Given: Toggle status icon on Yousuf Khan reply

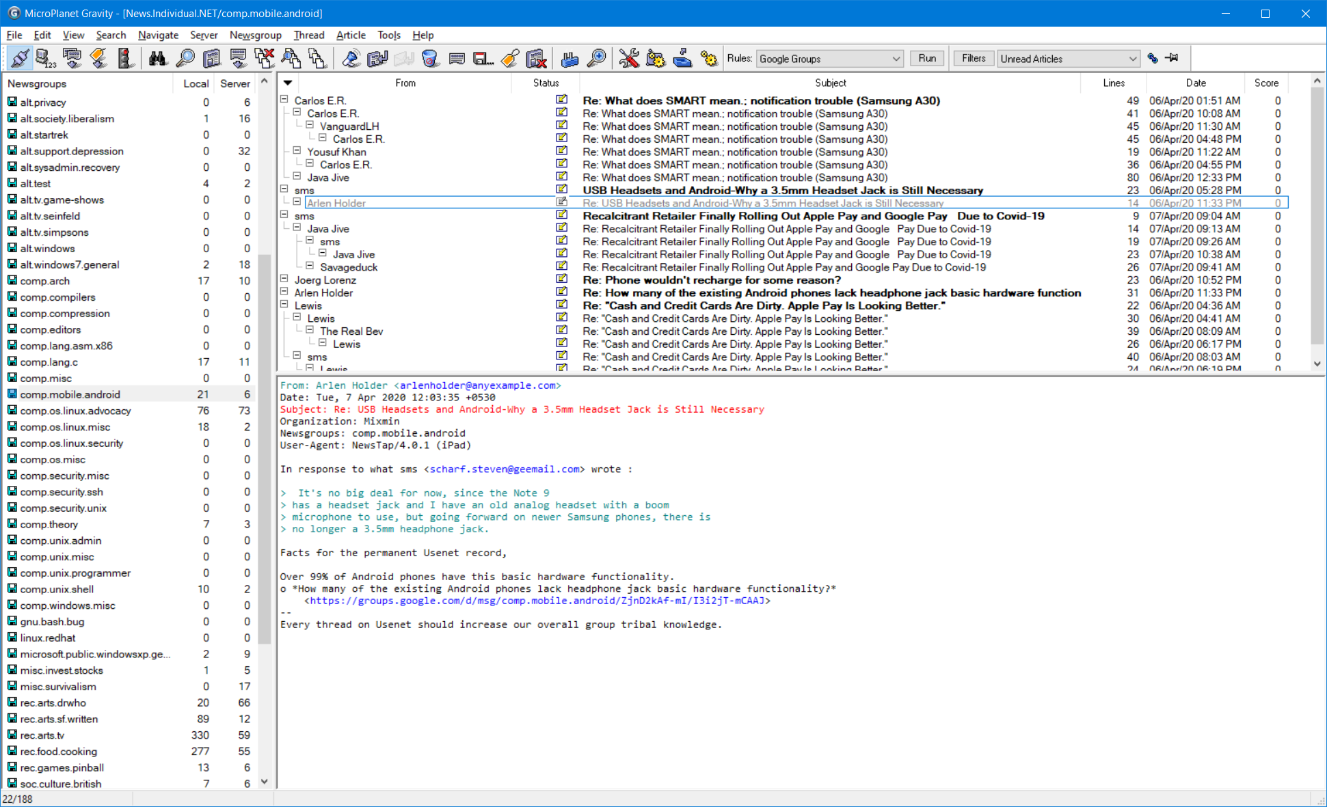Looking at the screenshot, I should [x=561, y=151].
